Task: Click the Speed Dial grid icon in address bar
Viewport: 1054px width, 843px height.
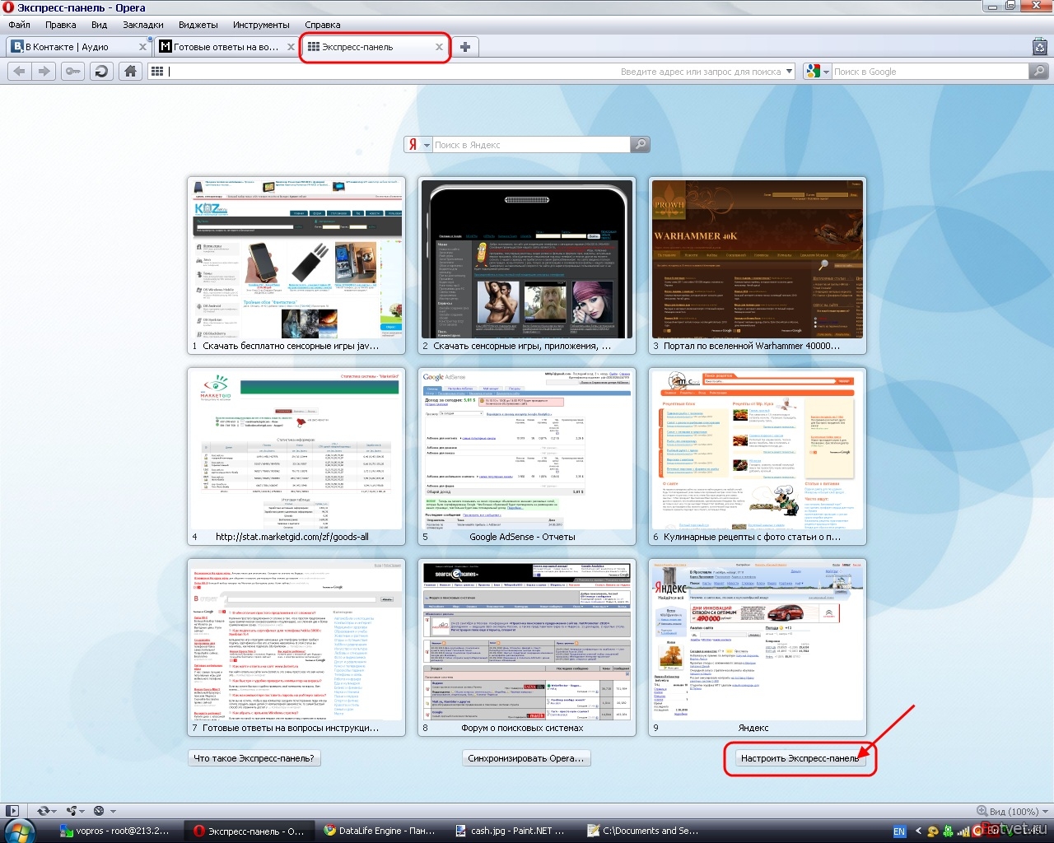Action: pos(157,72)
